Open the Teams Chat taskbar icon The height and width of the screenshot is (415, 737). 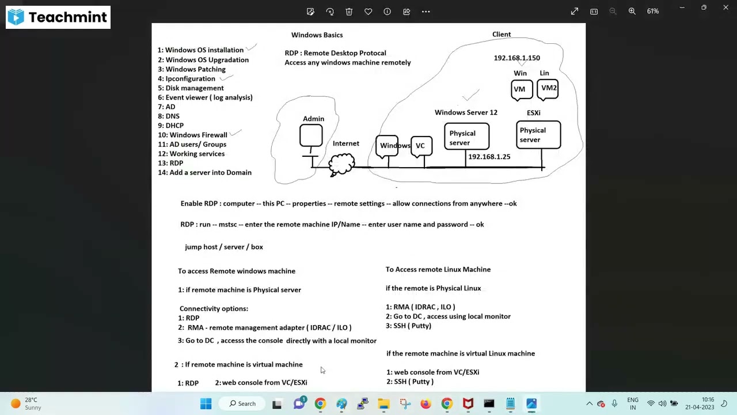point(299,403)
